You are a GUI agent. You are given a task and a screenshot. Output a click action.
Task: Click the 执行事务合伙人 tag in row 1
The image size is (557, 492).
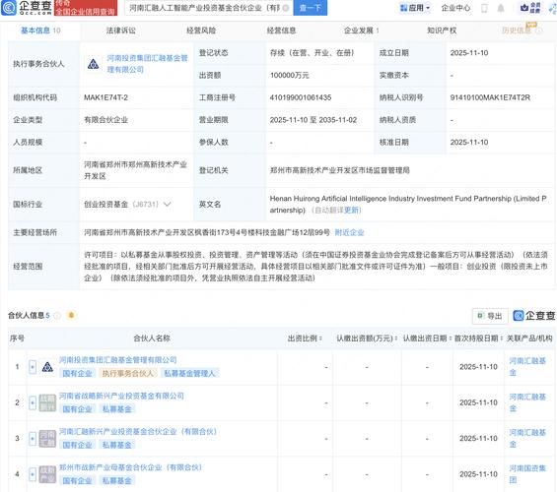coord(127,374)
